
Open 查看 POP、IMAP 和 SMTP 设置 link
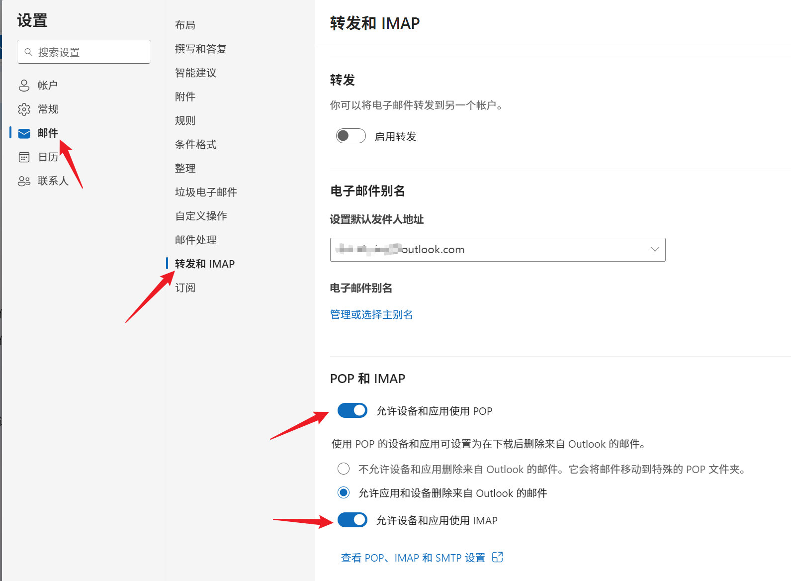(x=413, y=558)
